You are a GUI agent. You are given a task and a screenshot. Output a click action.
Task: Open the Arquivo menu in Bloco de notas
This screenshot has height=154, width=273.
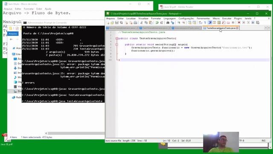(8, 9)
